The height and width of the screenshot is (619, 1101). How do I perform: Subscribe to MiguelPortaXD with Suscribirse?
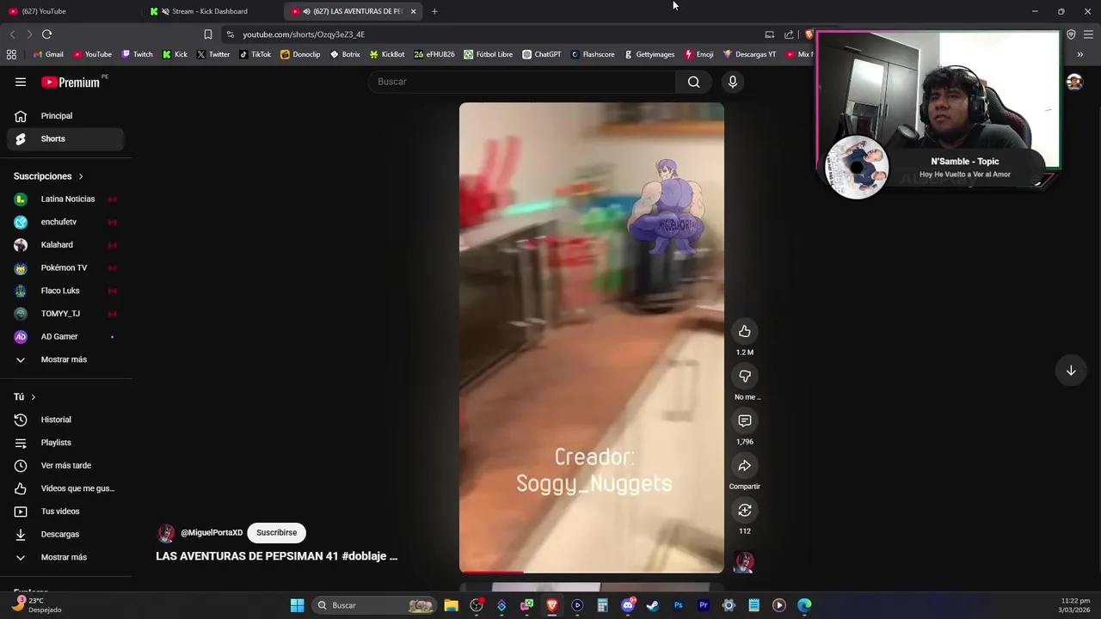276,533
